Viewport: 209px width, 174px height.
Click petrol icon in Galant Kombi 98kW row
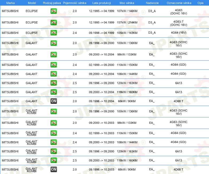tap(53, 123)
